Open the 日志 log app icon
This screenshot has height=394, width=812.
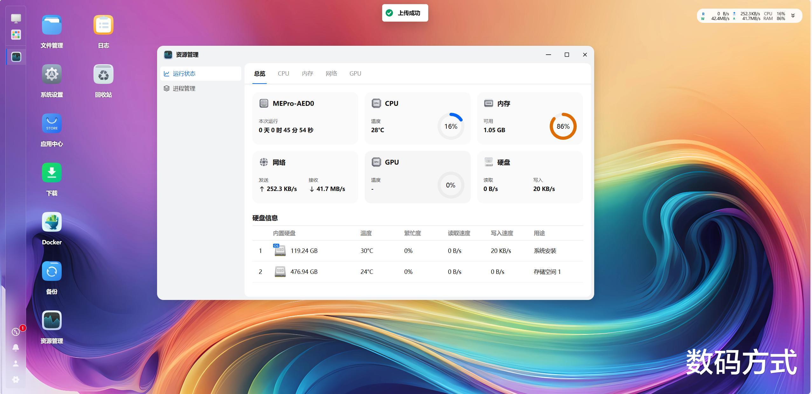click(103, 25)
